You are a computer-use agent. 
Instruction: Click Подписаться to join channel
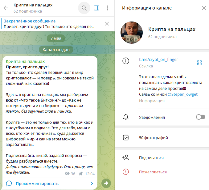(x=151, y=158)
